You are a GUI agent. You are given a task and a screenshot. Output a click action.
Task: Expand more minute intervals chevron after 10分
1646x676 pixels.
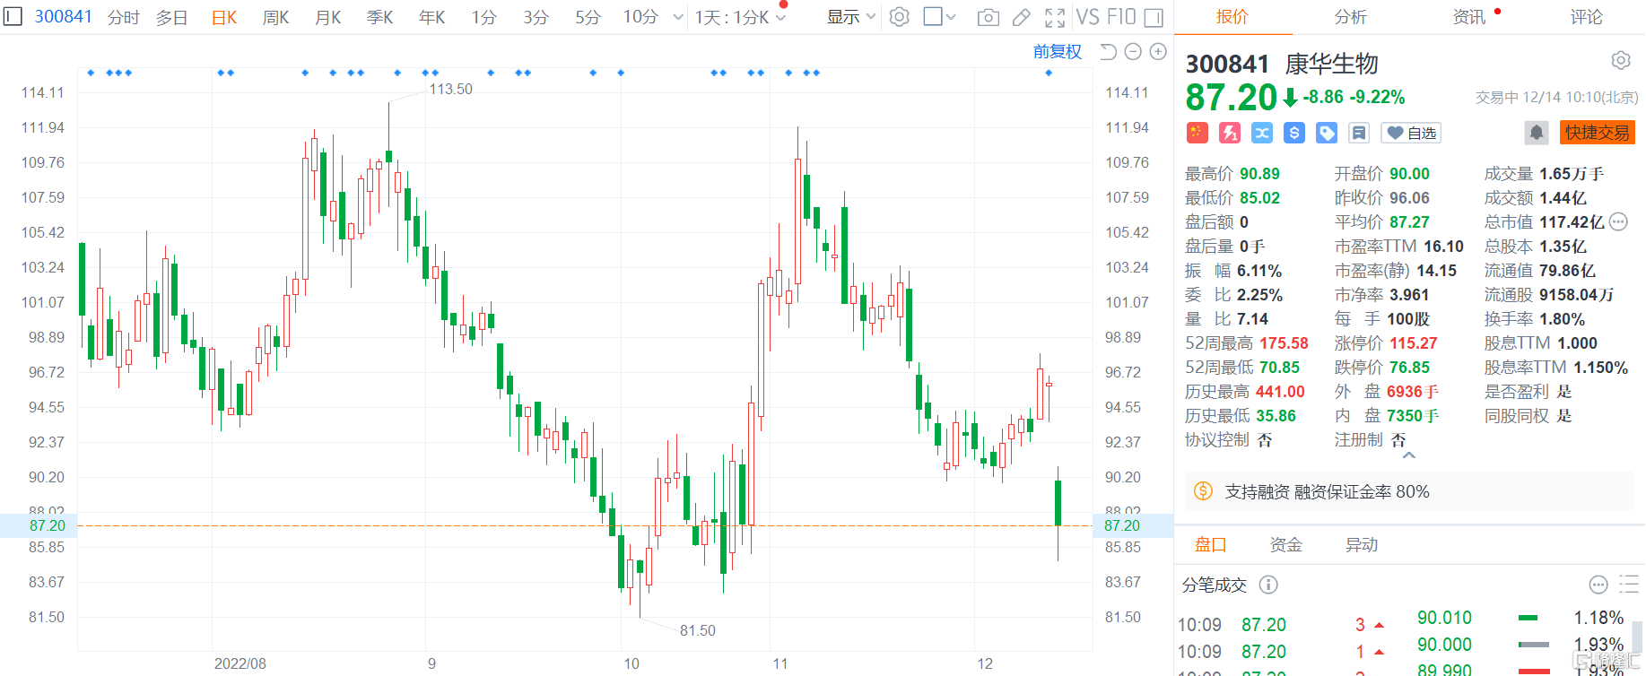click(678, 17)
